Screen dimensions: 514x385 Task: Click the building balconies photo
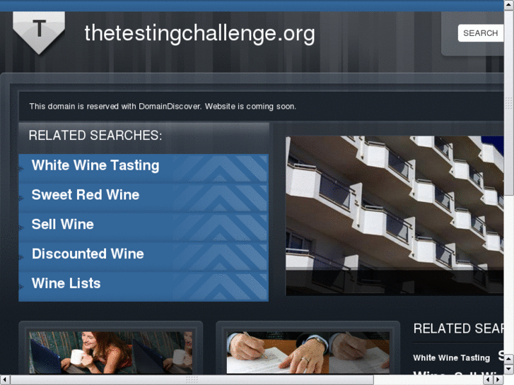[395, 215]
